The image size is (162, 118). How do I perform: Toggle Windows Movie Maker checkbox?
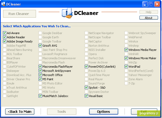[126, 58]
